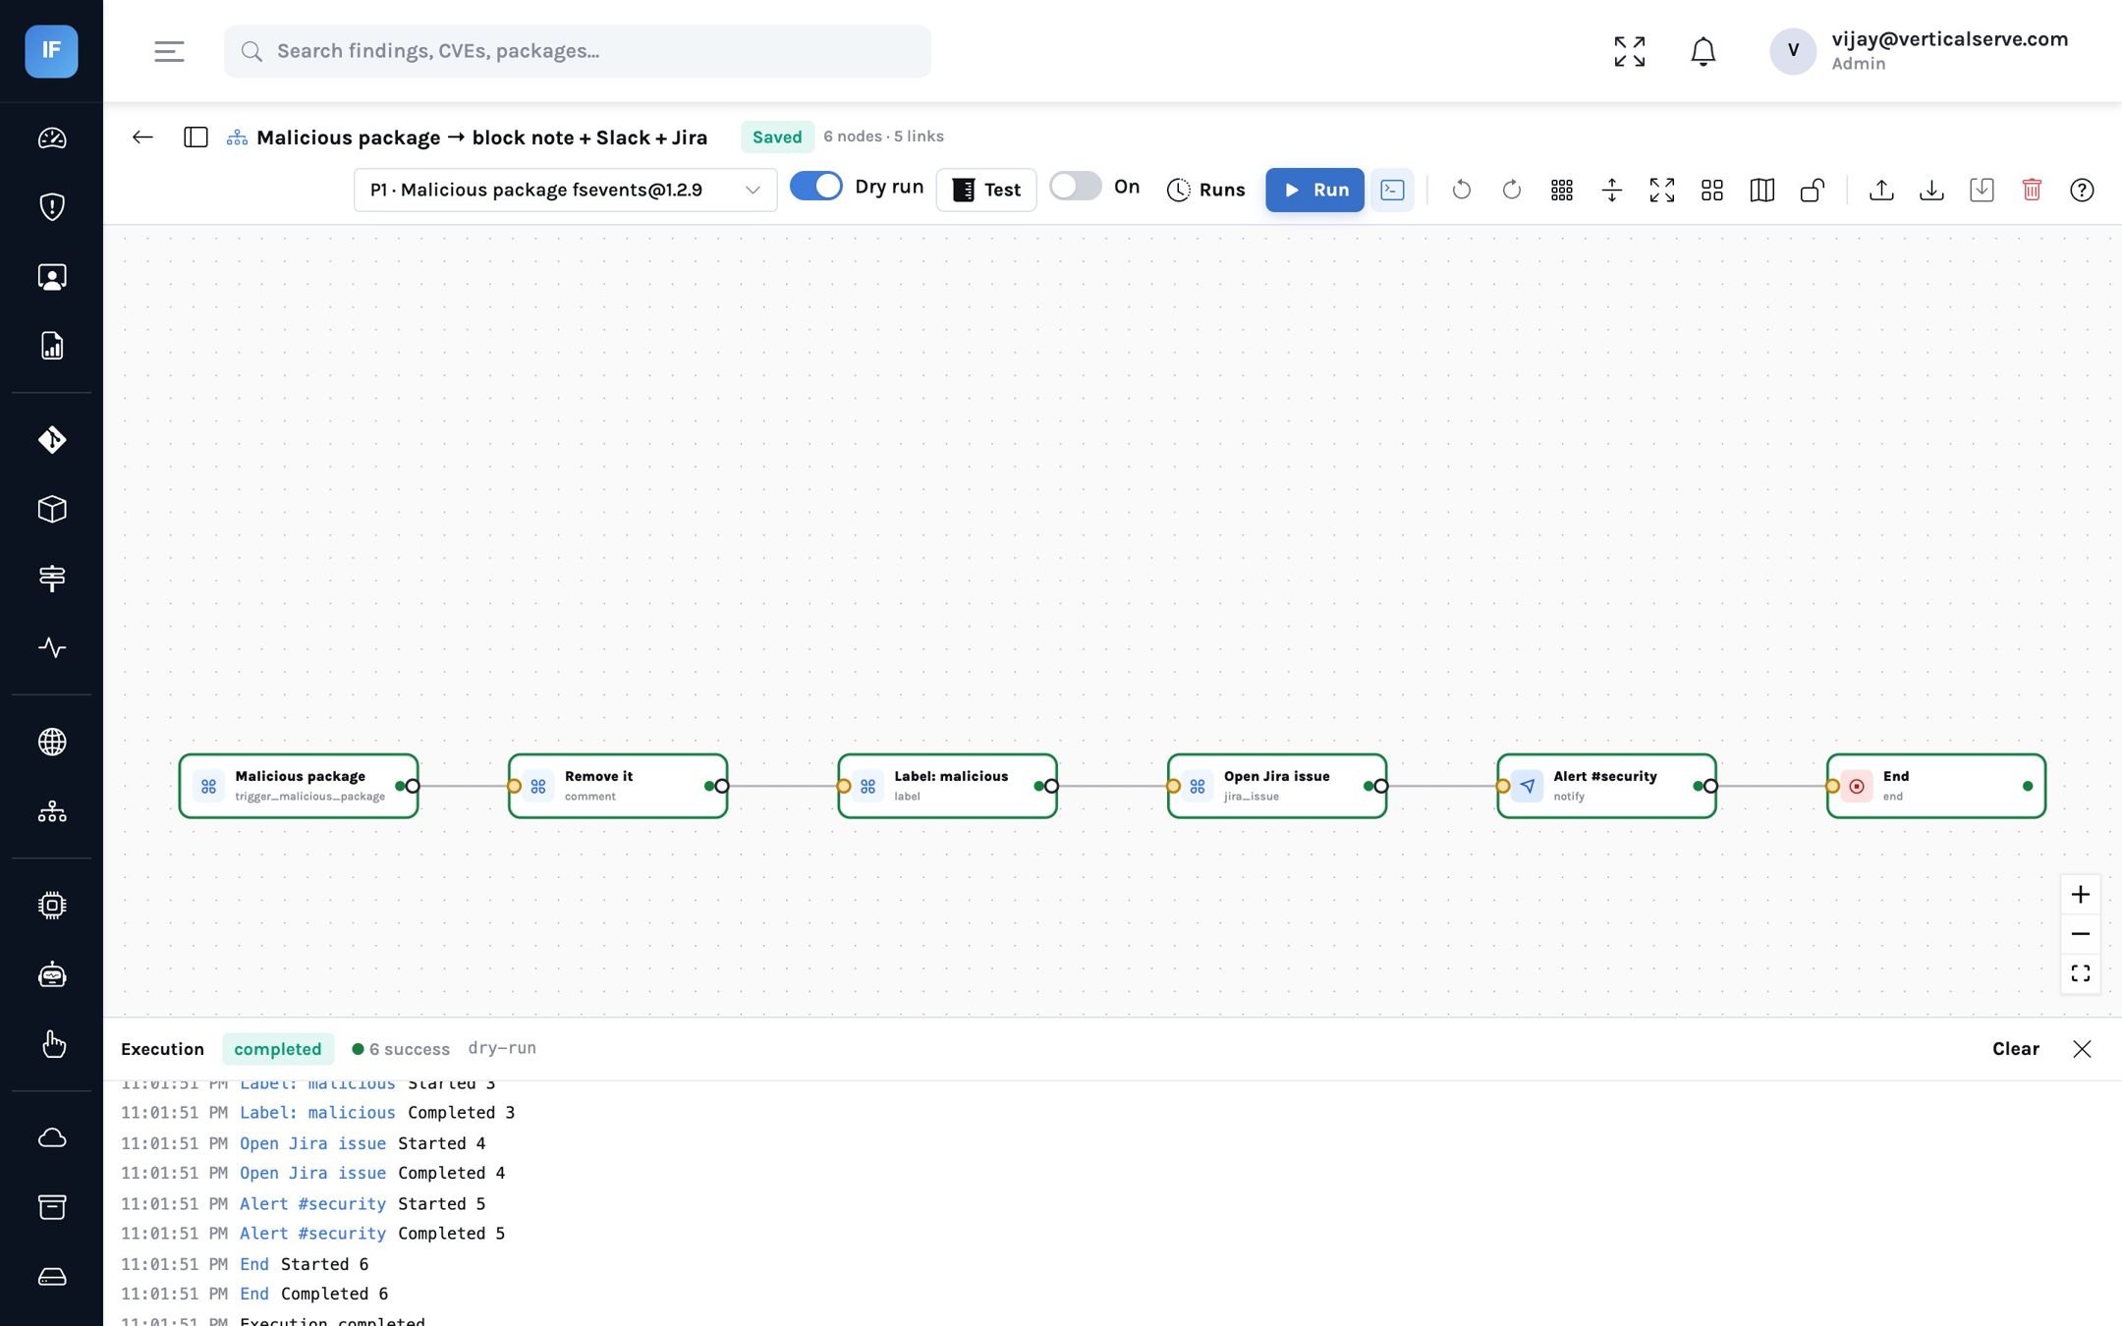Image resolution: width=2122 pixels, height=1326 pixels.
Task: Open the workflow hierarchy sidebar icon
Action: pos(52,811)
